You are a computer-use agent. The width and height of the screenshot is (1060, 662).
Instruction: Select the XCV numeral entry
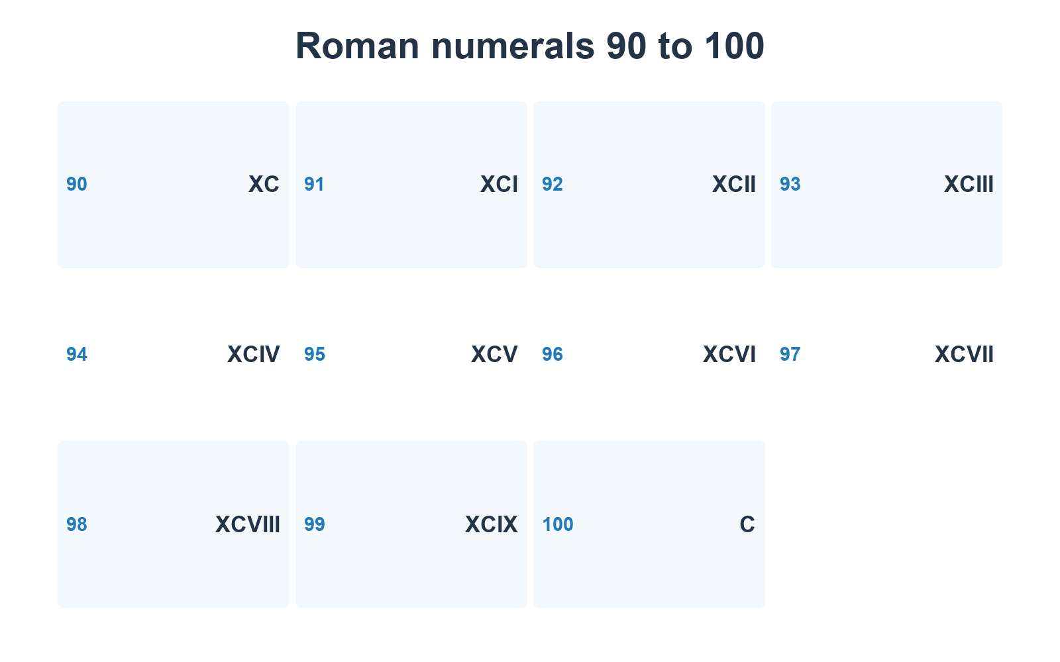(x=411, y=355)
